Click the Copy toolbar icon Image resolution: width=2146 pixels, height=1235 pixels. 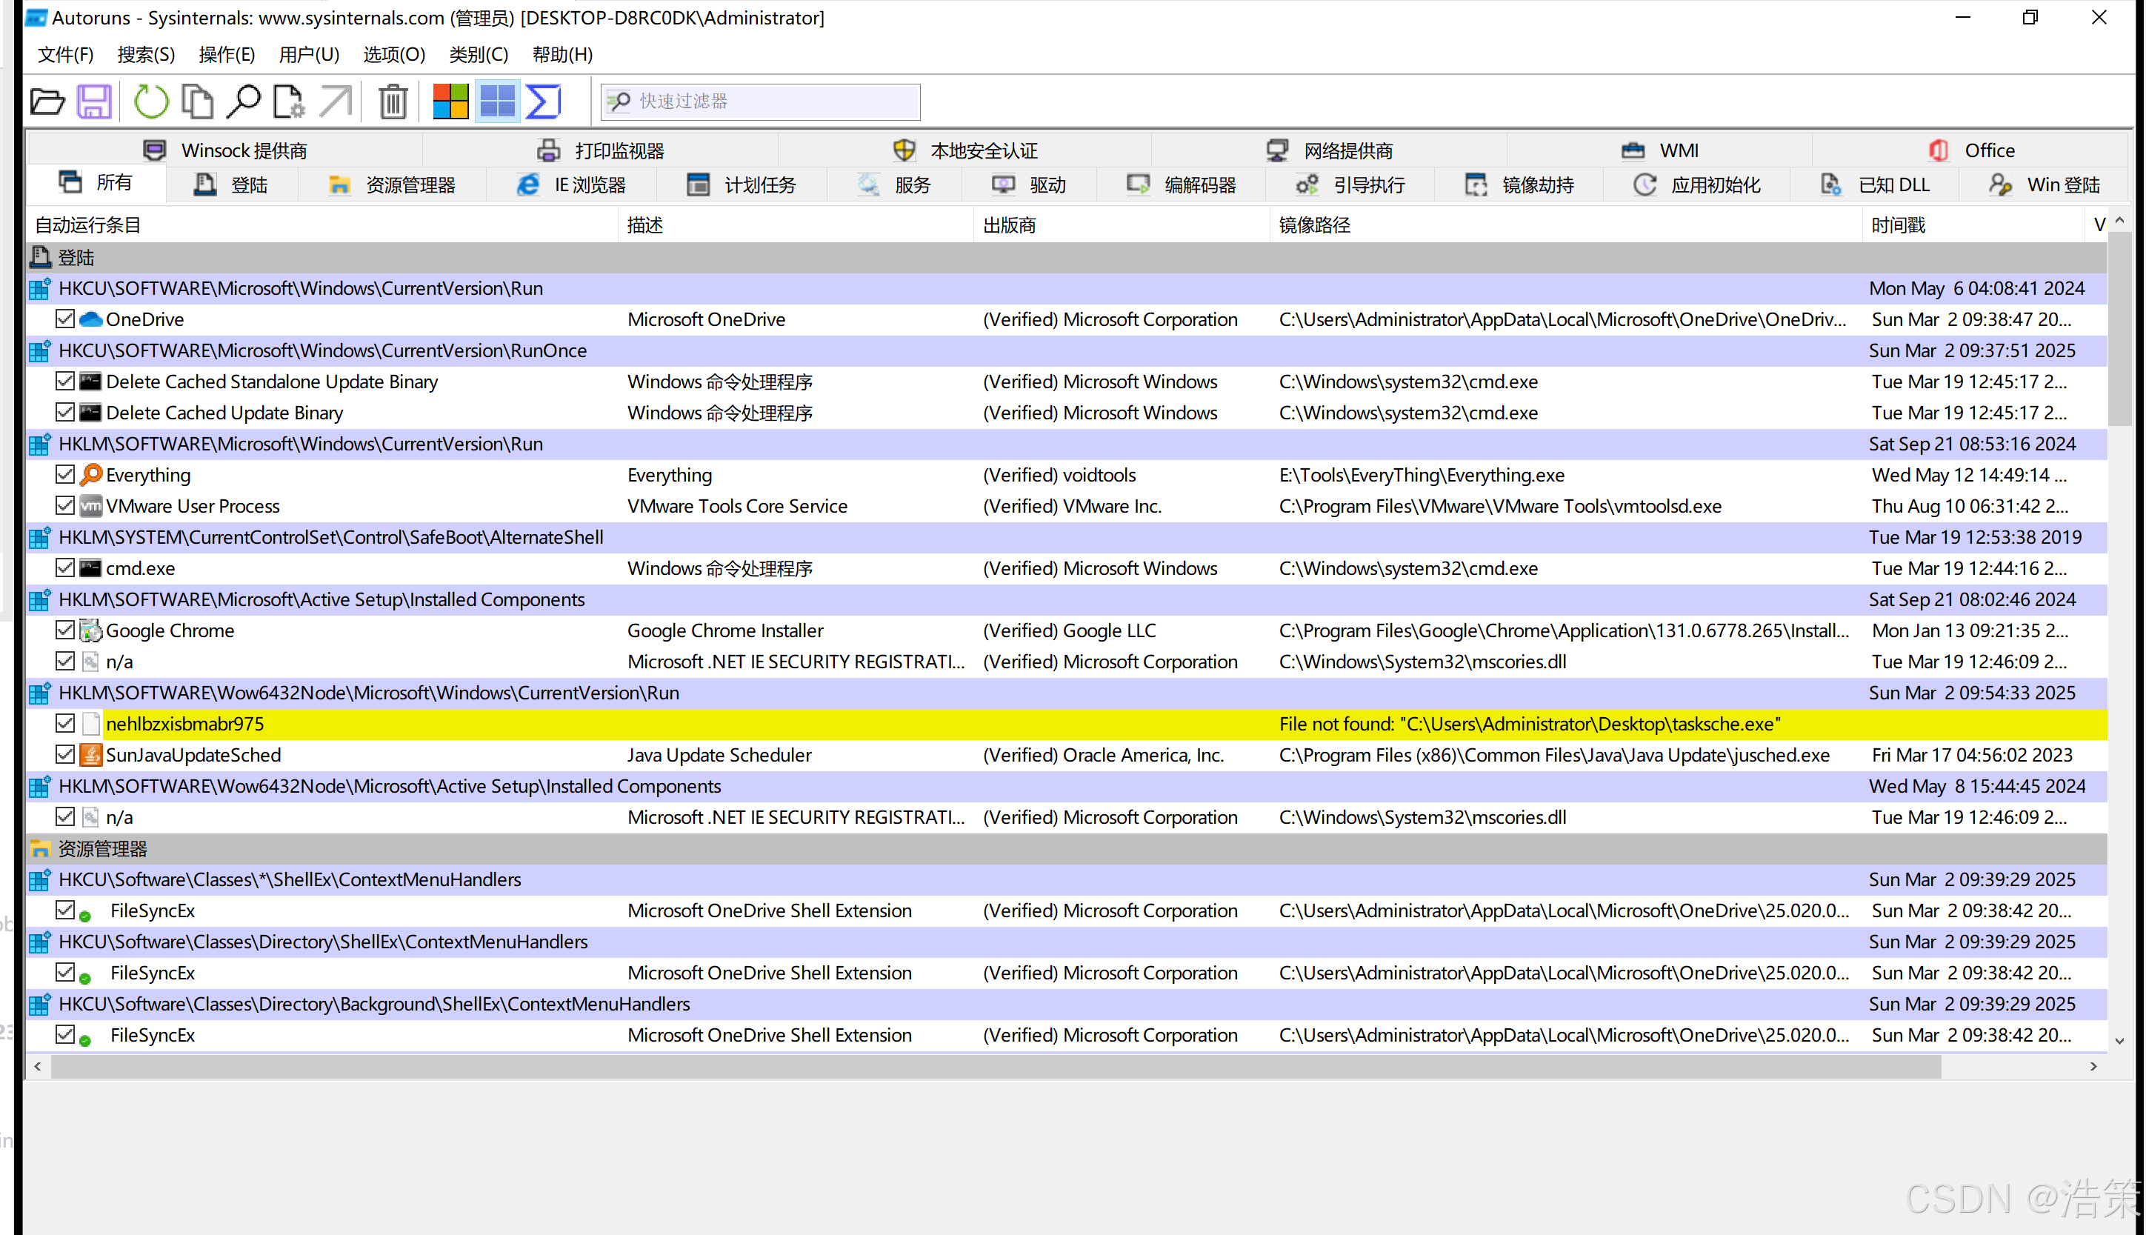tap(198, 101)
